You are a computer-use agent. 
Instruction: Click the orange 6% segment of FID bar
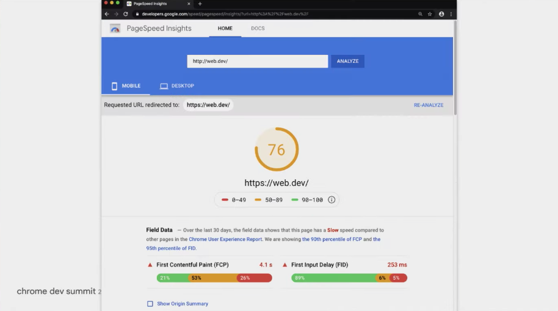point(382,278)
